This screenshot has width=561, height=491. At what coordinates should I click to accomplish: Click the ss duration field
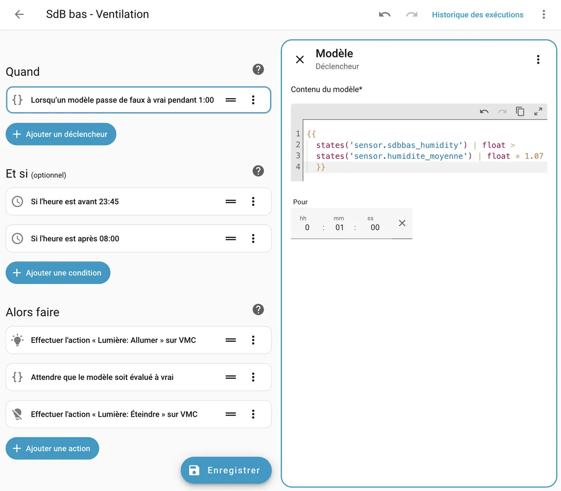point(375,227)
